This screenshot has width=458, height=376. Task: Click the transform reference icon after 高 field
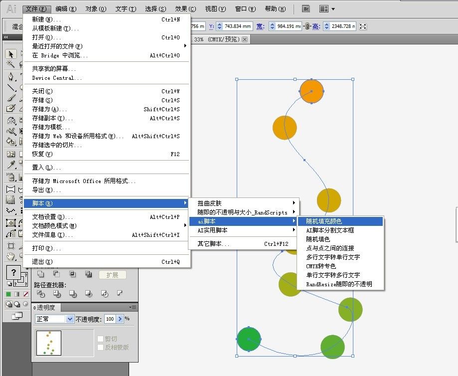pyautogui.click(x=363, y=26)
